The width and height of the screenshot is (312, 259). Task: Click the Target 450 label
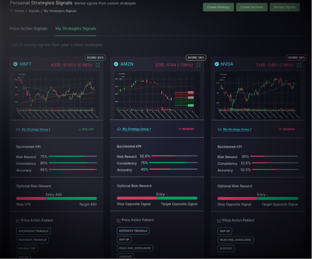[x=88, y=204]
